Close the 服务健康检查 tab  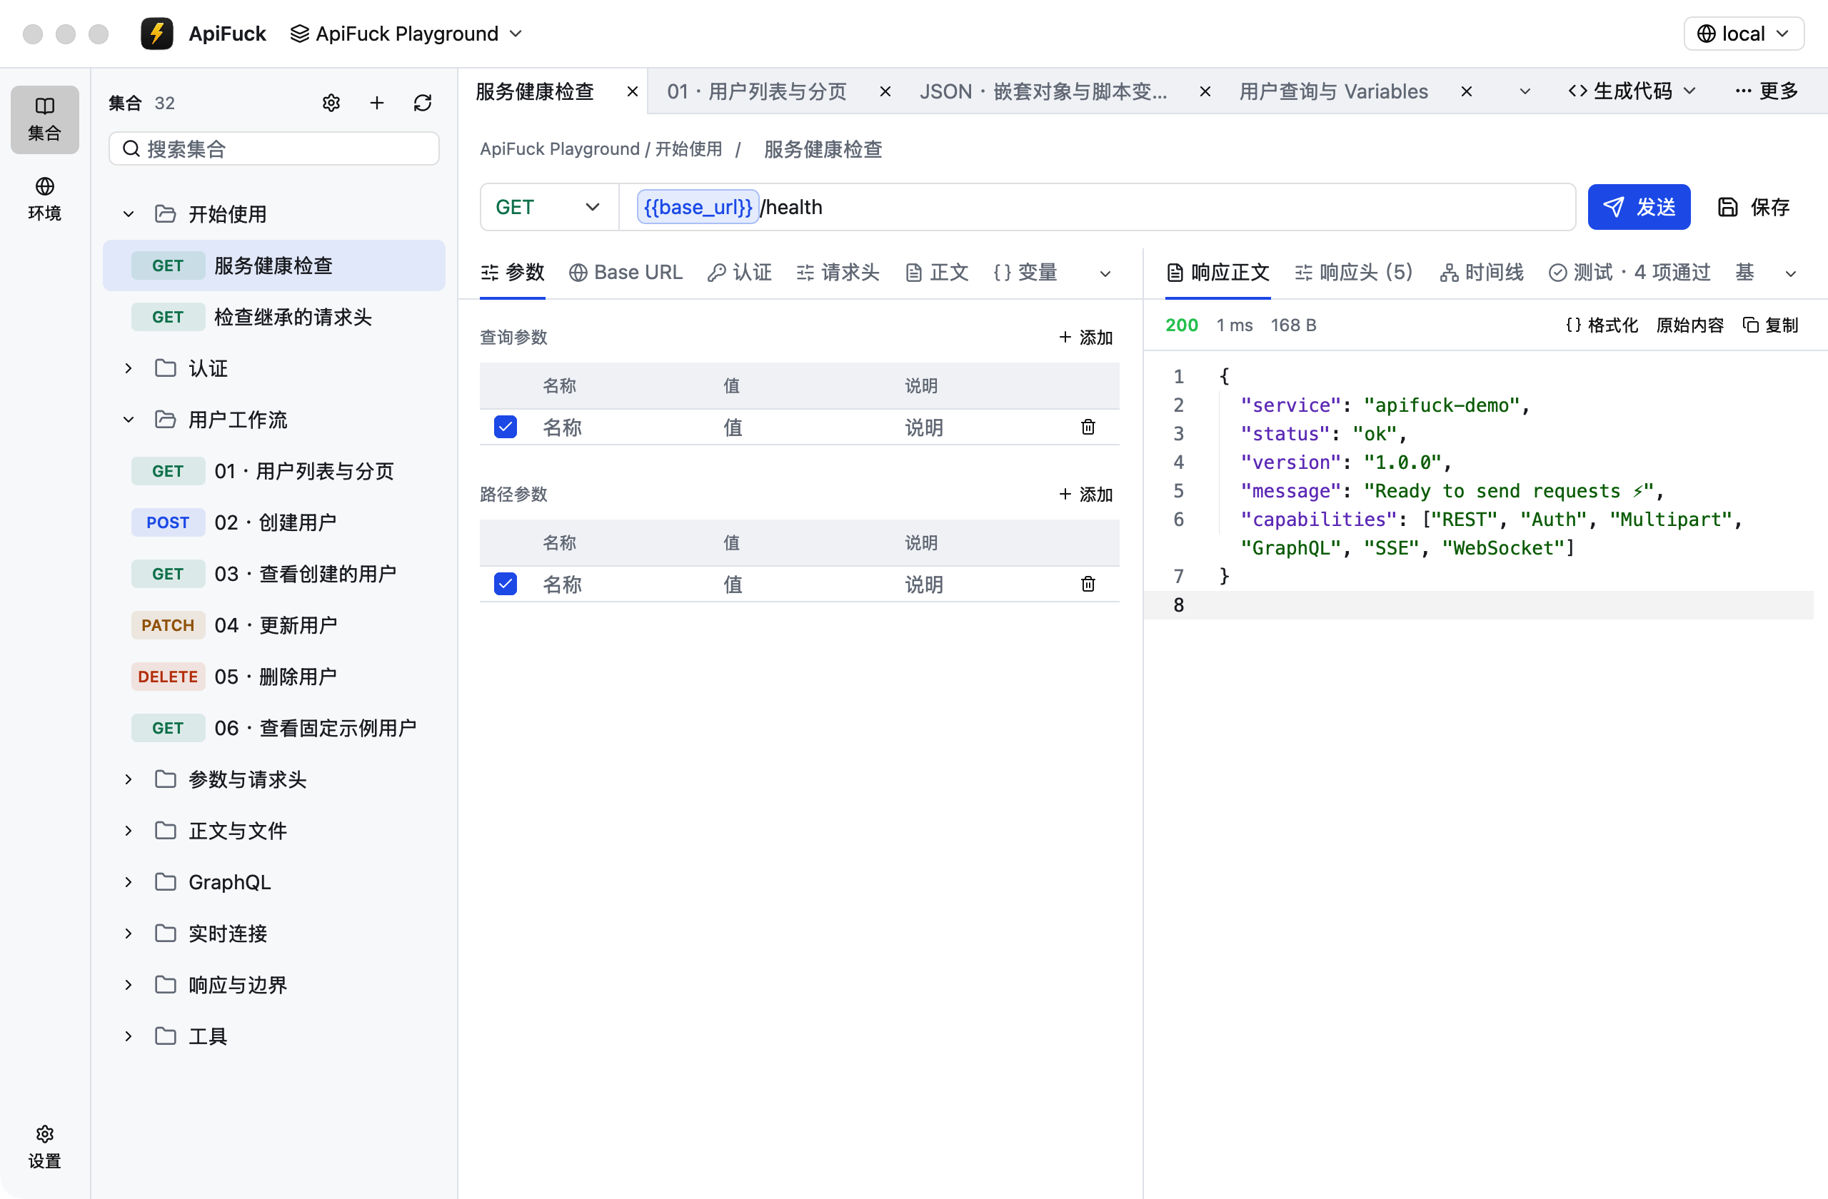(632, 91)
